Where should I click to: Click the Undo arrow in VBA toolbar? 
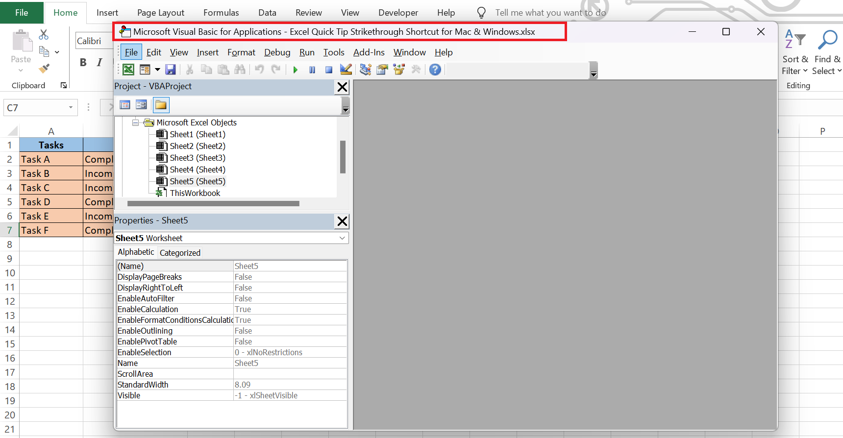[x=259, y=70]
